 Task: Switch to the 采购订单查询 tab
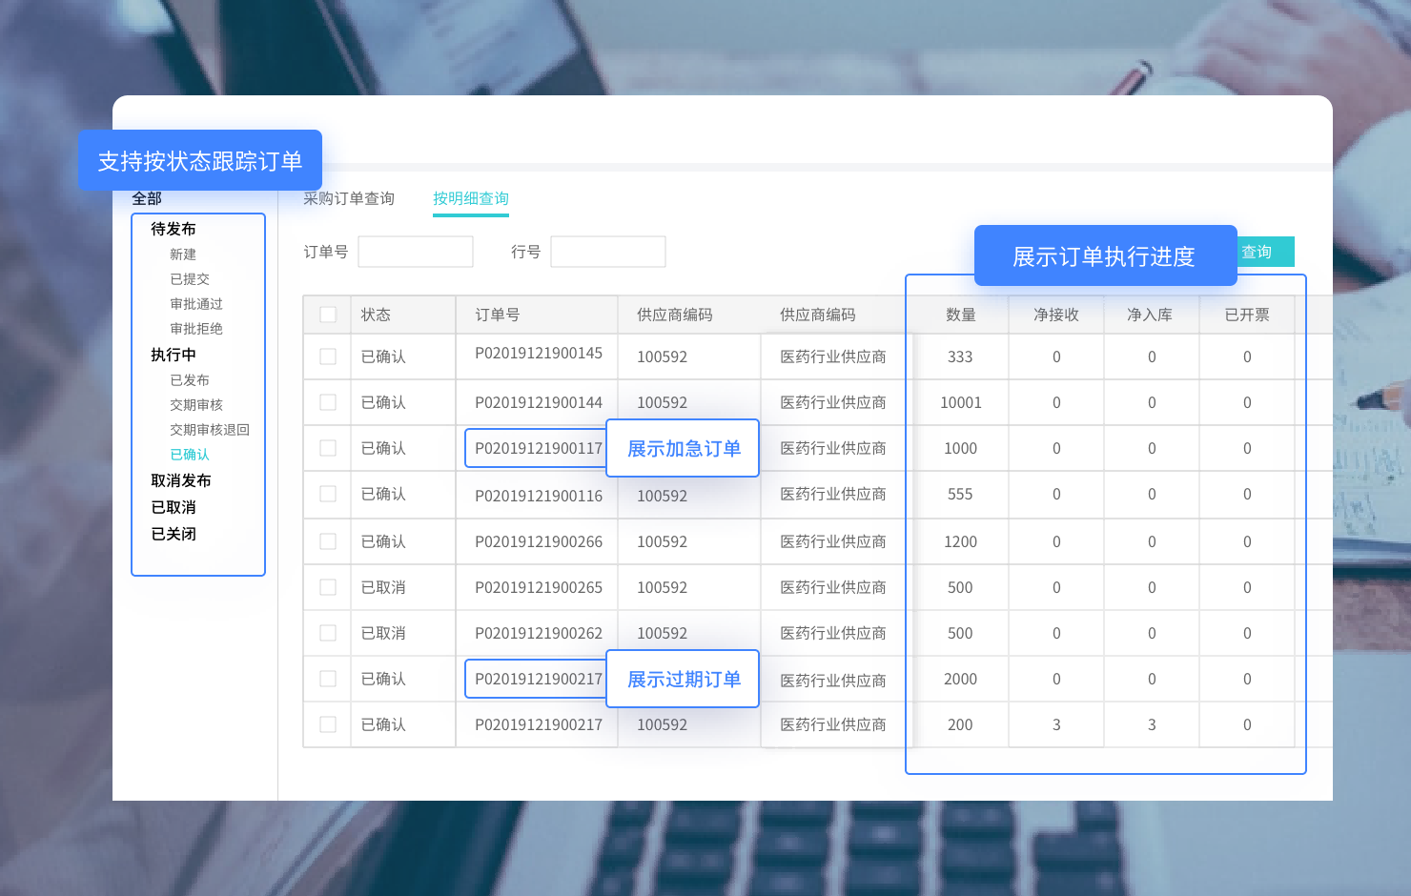(x=349, y=198)
